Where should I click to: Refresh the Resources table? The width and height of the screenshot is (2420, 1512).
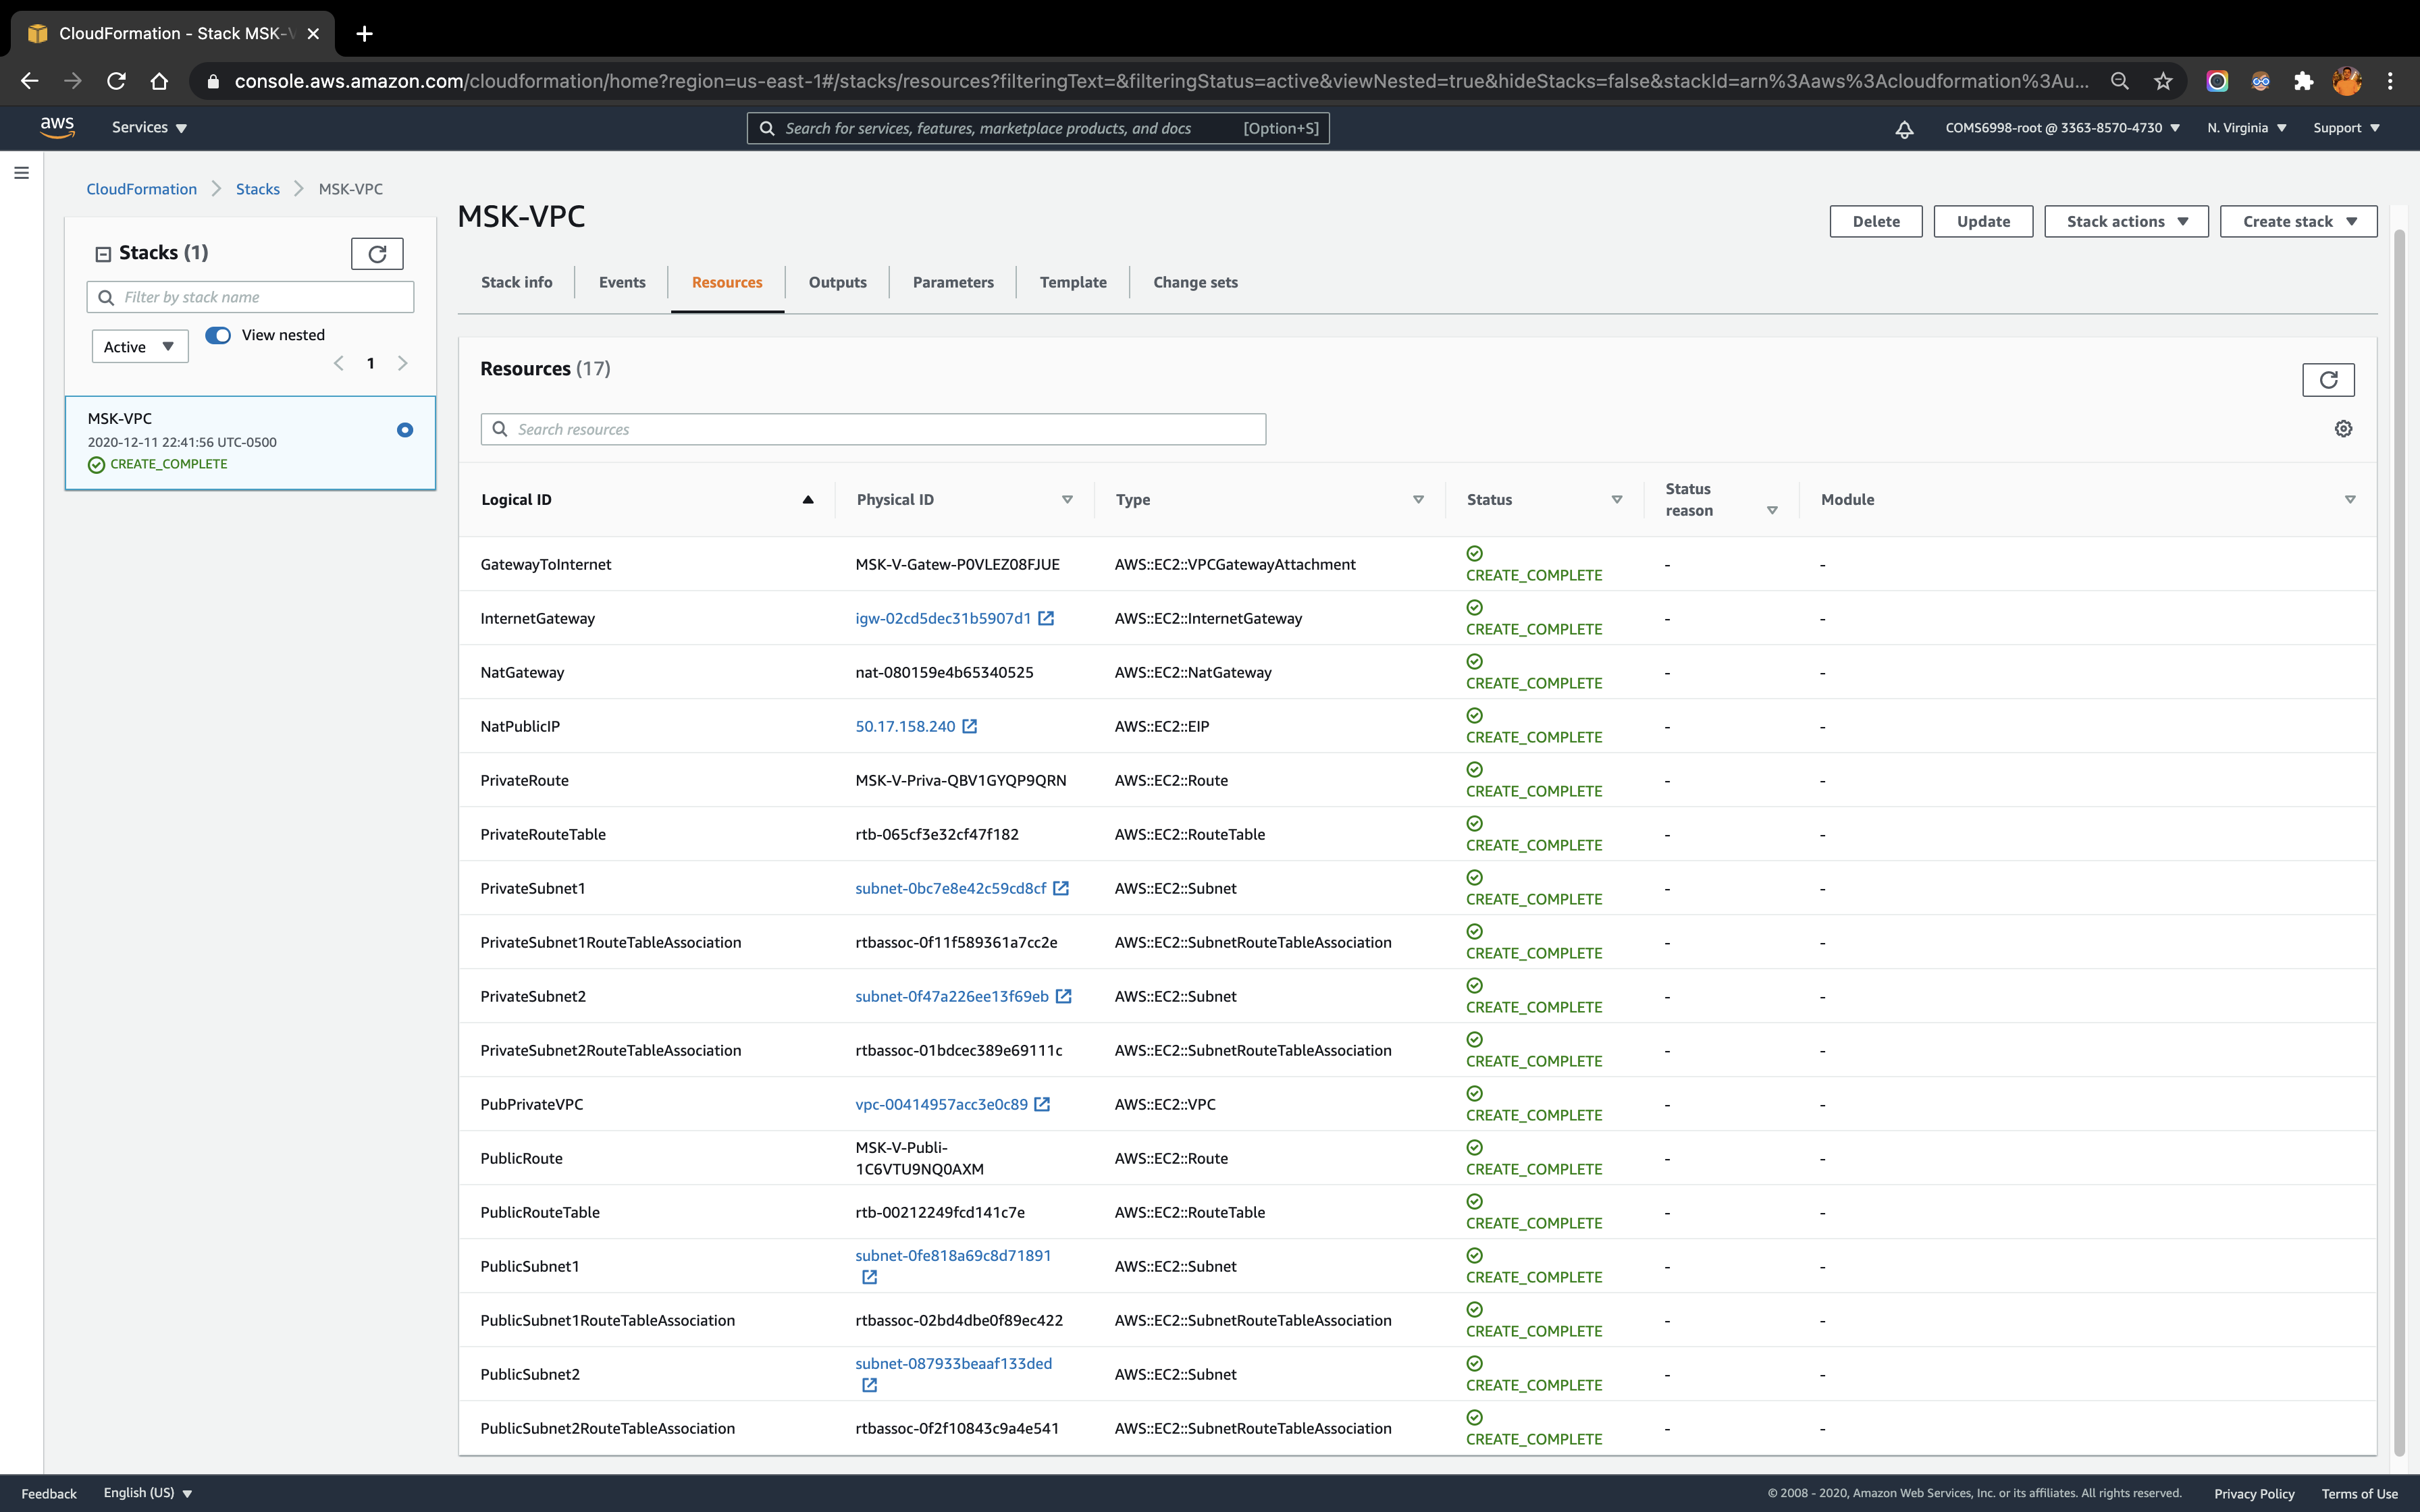(x=2328, y=380)
